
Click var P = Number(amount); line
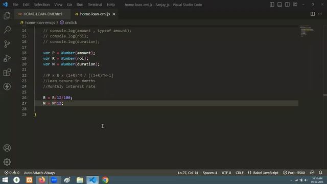69,53
